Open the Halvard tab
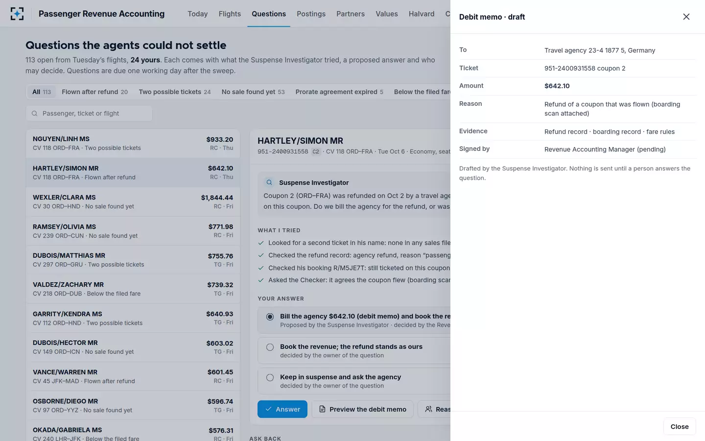Screen dimensions: 705x441 tap(422, 14)
